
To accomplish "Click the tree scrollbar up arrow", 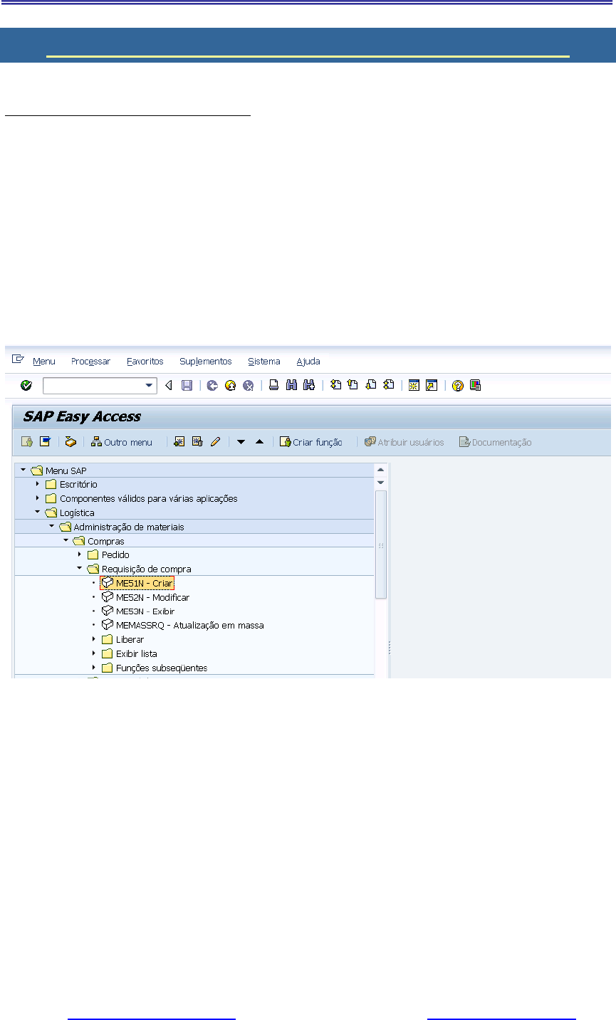I will [381, 470].
